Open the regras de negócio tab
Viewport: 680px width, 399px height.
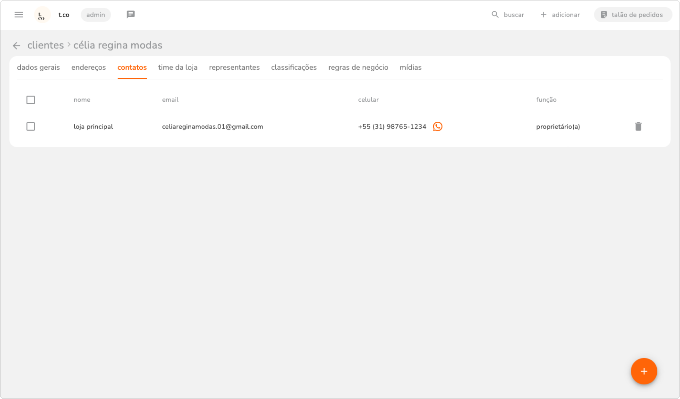[x=358, y=67]
